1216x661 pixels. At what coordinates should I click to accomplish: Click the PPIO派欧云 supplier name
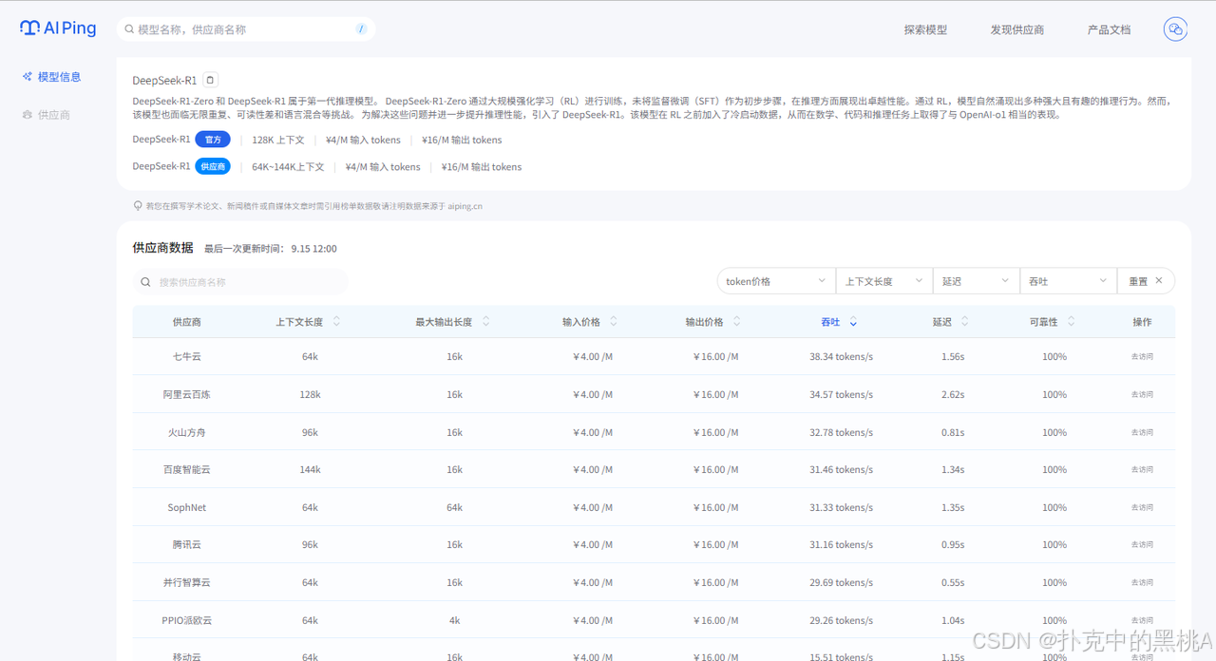point(187,620)
